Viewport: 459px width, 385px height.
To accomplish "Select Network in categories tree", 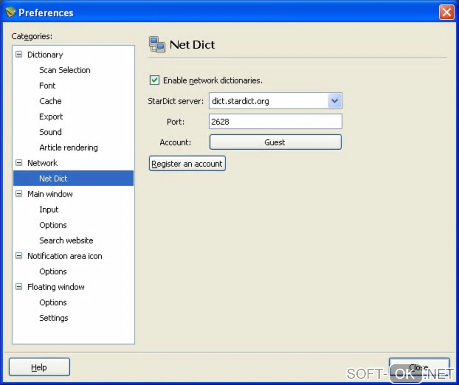I will point(42,163).
